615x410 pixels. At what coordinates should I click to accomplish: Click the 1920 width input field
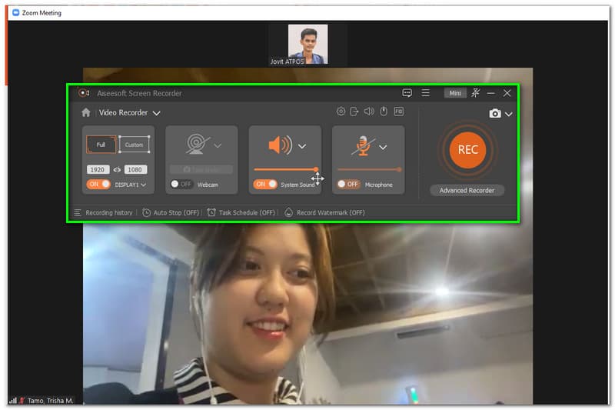tap(98, 169)
